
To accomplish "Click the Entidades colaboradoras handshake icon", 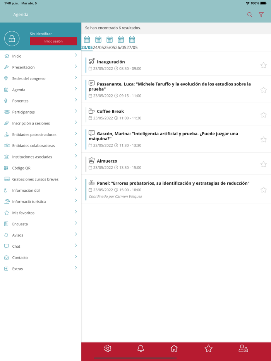I will pos(7,145).
